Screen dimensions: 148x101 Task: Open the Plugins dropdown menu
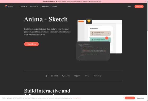click(24, 7)
